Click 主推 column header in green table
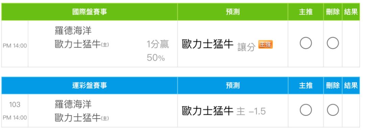The height and width of the screenshot is (136, 365). pos(306,12)
